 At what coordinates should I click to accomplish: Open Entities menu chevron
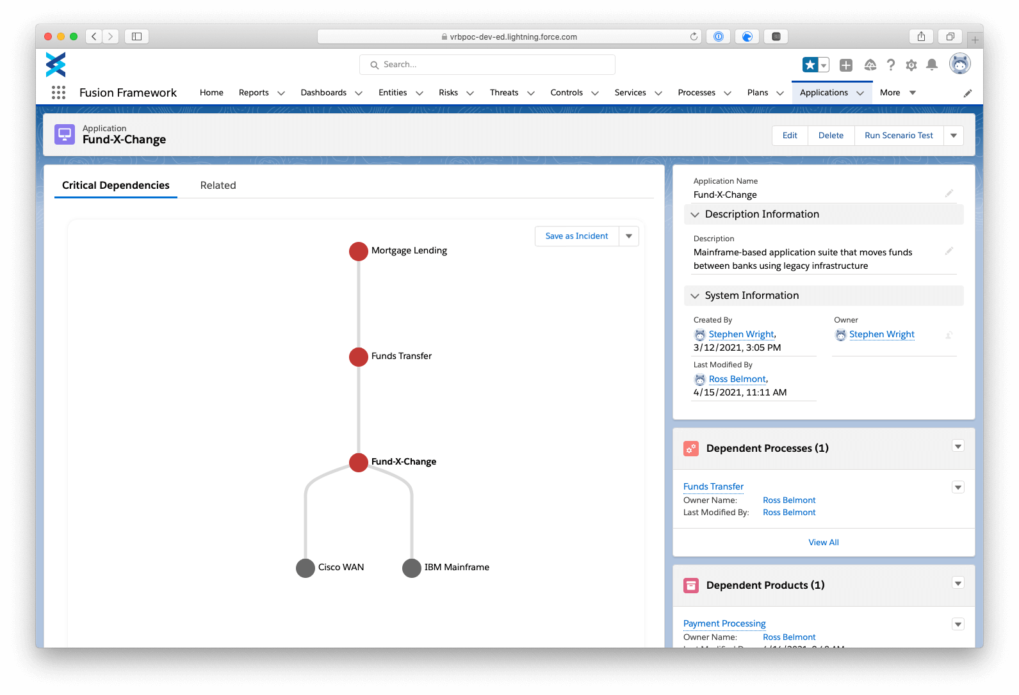click(x=420, y=93)
